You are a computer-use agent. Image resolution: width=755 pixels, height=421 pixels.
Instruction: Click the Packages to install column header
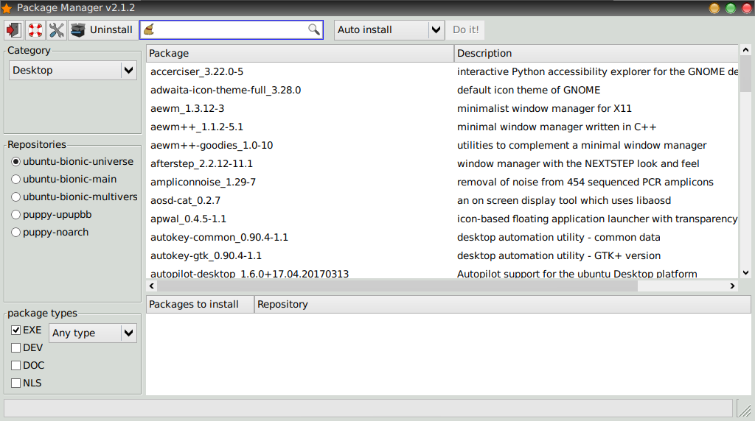coord(200,304)
